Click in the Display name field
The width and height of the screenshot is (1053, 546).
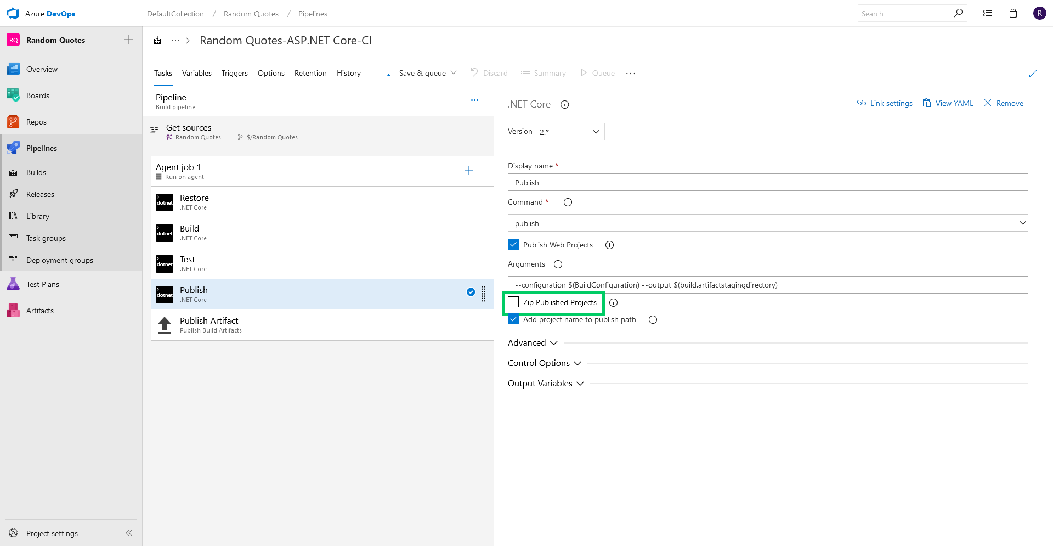coord(768,182)
